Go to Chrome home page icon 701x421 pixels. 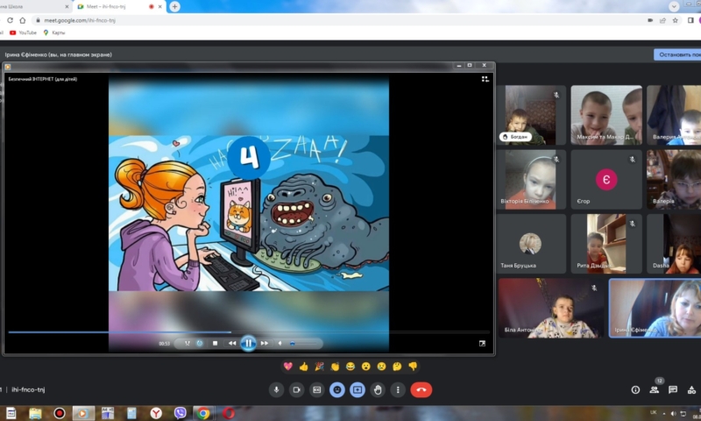[23, 20]
